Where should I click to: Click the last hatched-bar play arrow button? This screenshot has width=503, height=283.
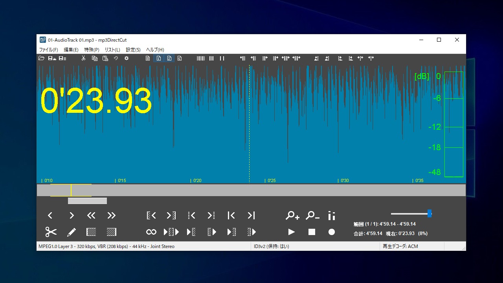251,232
